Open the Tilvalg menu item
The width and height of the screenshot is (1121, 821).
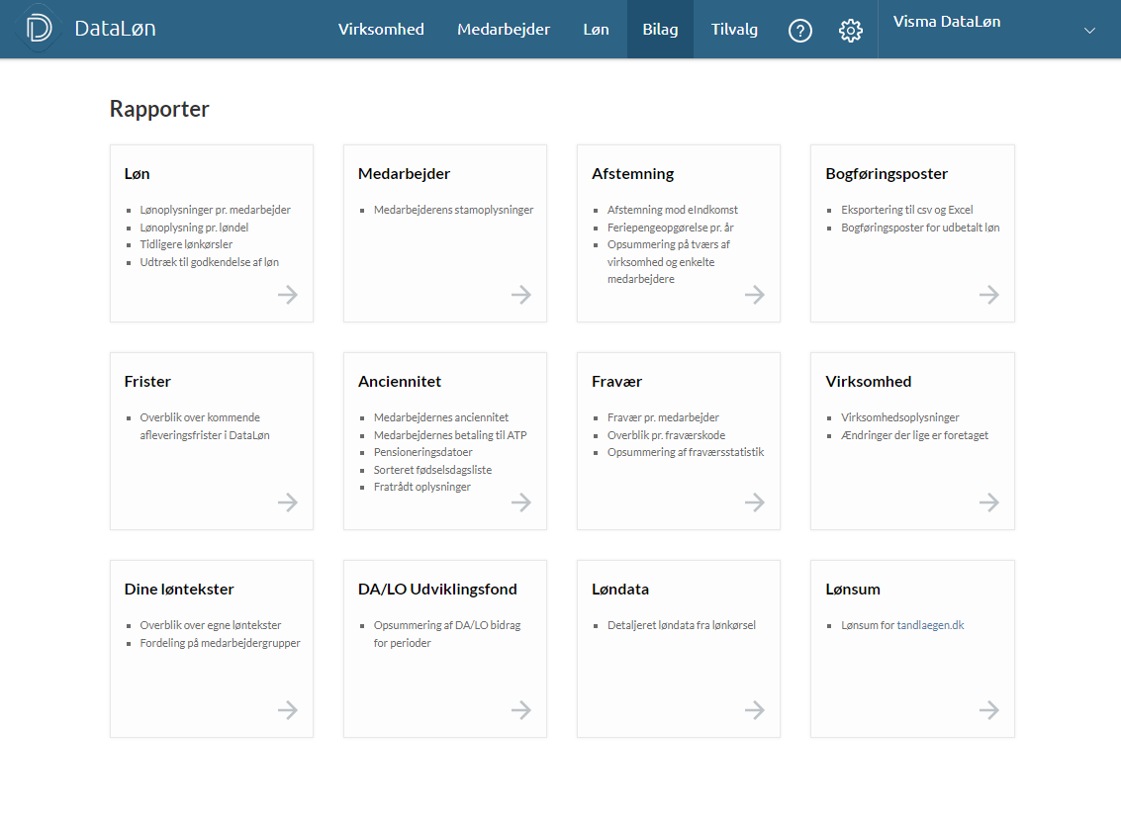(x=734, y=30)
